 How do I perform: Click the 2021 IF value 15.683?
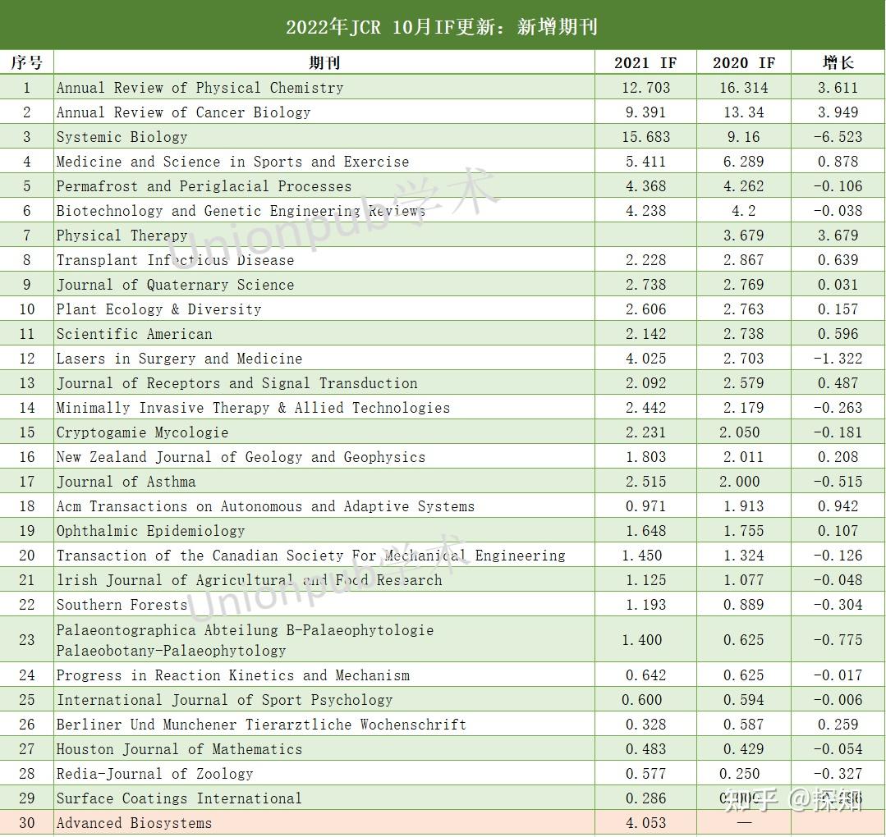[x=645, y=136]
